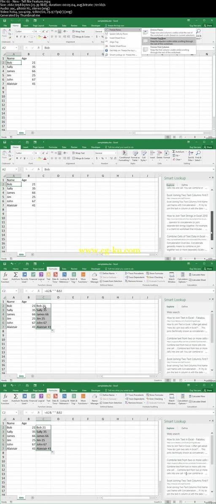Switch to Page Layout tab in Freeze Panes frame
Viewport: 216px width, 504px height.
point(38,25)
